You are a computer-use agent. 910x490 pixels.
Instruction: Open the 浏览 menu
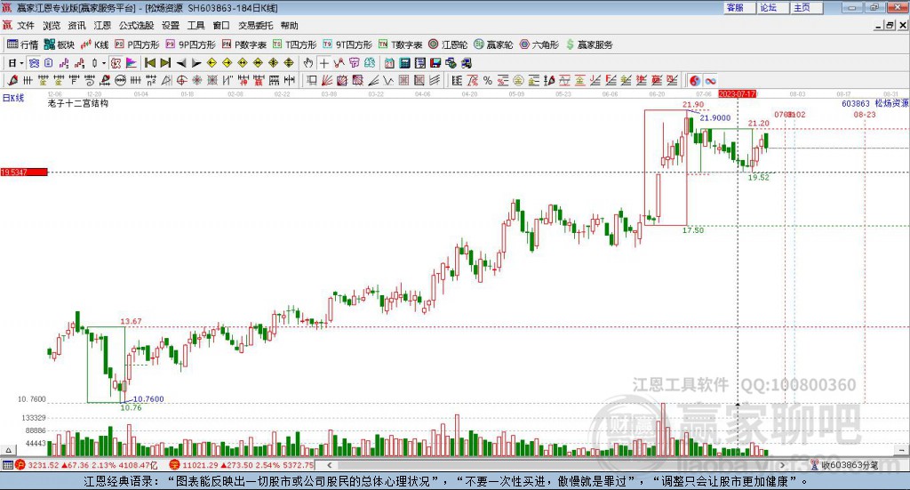pos(51,26)
